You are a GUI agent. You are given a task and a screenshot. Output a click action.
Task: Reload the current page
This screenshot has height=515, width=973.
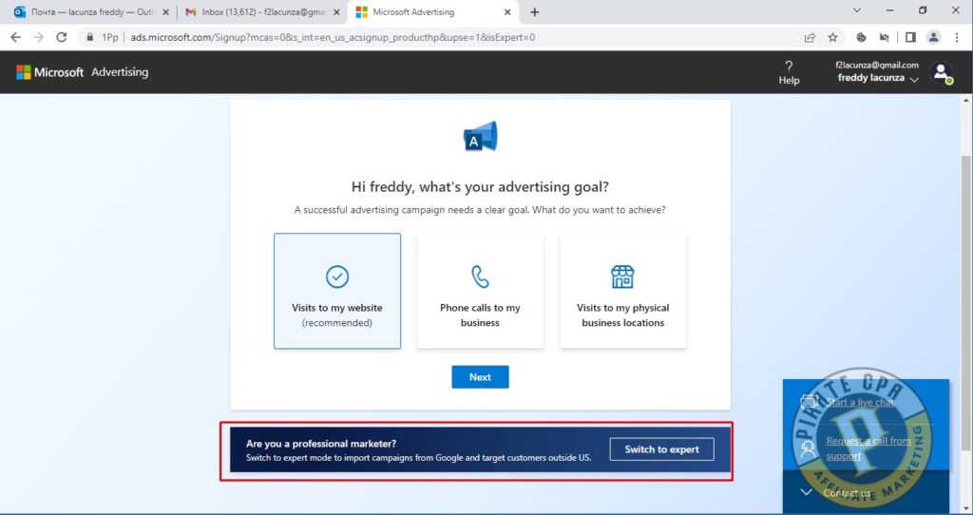coord(62,37)
